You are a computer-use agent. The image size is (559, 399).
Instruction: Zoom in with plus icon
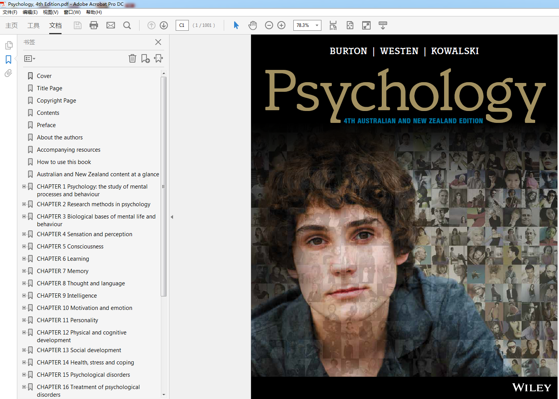281,25
